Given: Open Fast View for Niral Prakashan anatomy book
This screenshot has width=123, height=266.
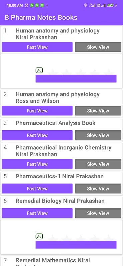Looking at the screenshot, I should point(37,47).
